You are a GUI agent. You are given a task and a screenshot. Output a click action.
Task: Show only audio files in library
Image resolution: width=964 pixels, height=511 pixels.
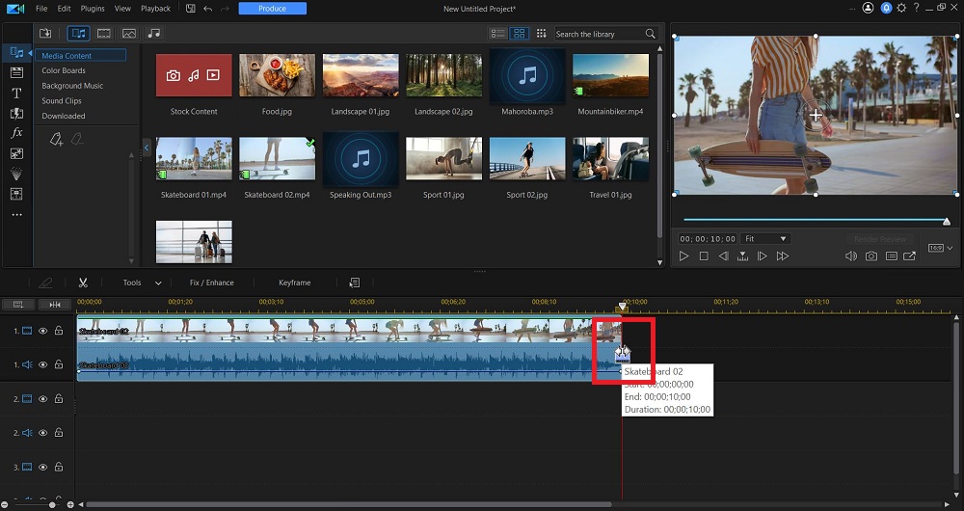point(154,34)
